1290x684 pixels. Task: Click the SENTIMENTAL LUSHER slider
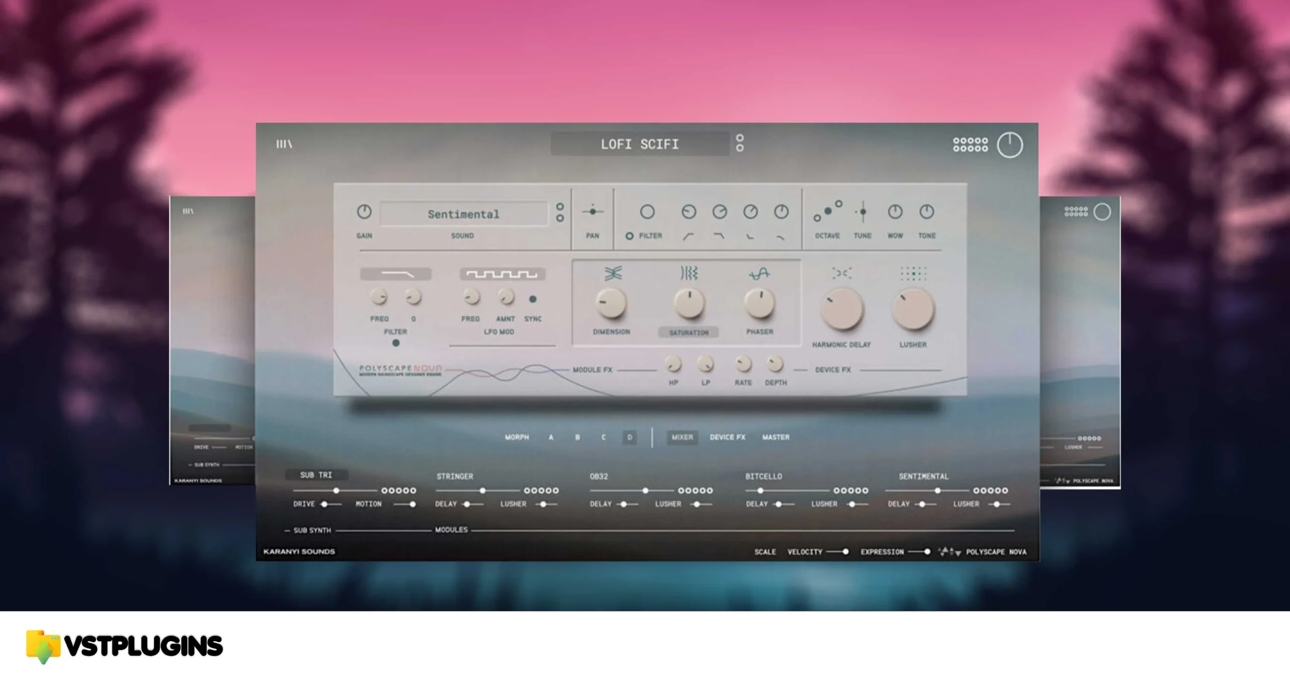coord(999,504)
